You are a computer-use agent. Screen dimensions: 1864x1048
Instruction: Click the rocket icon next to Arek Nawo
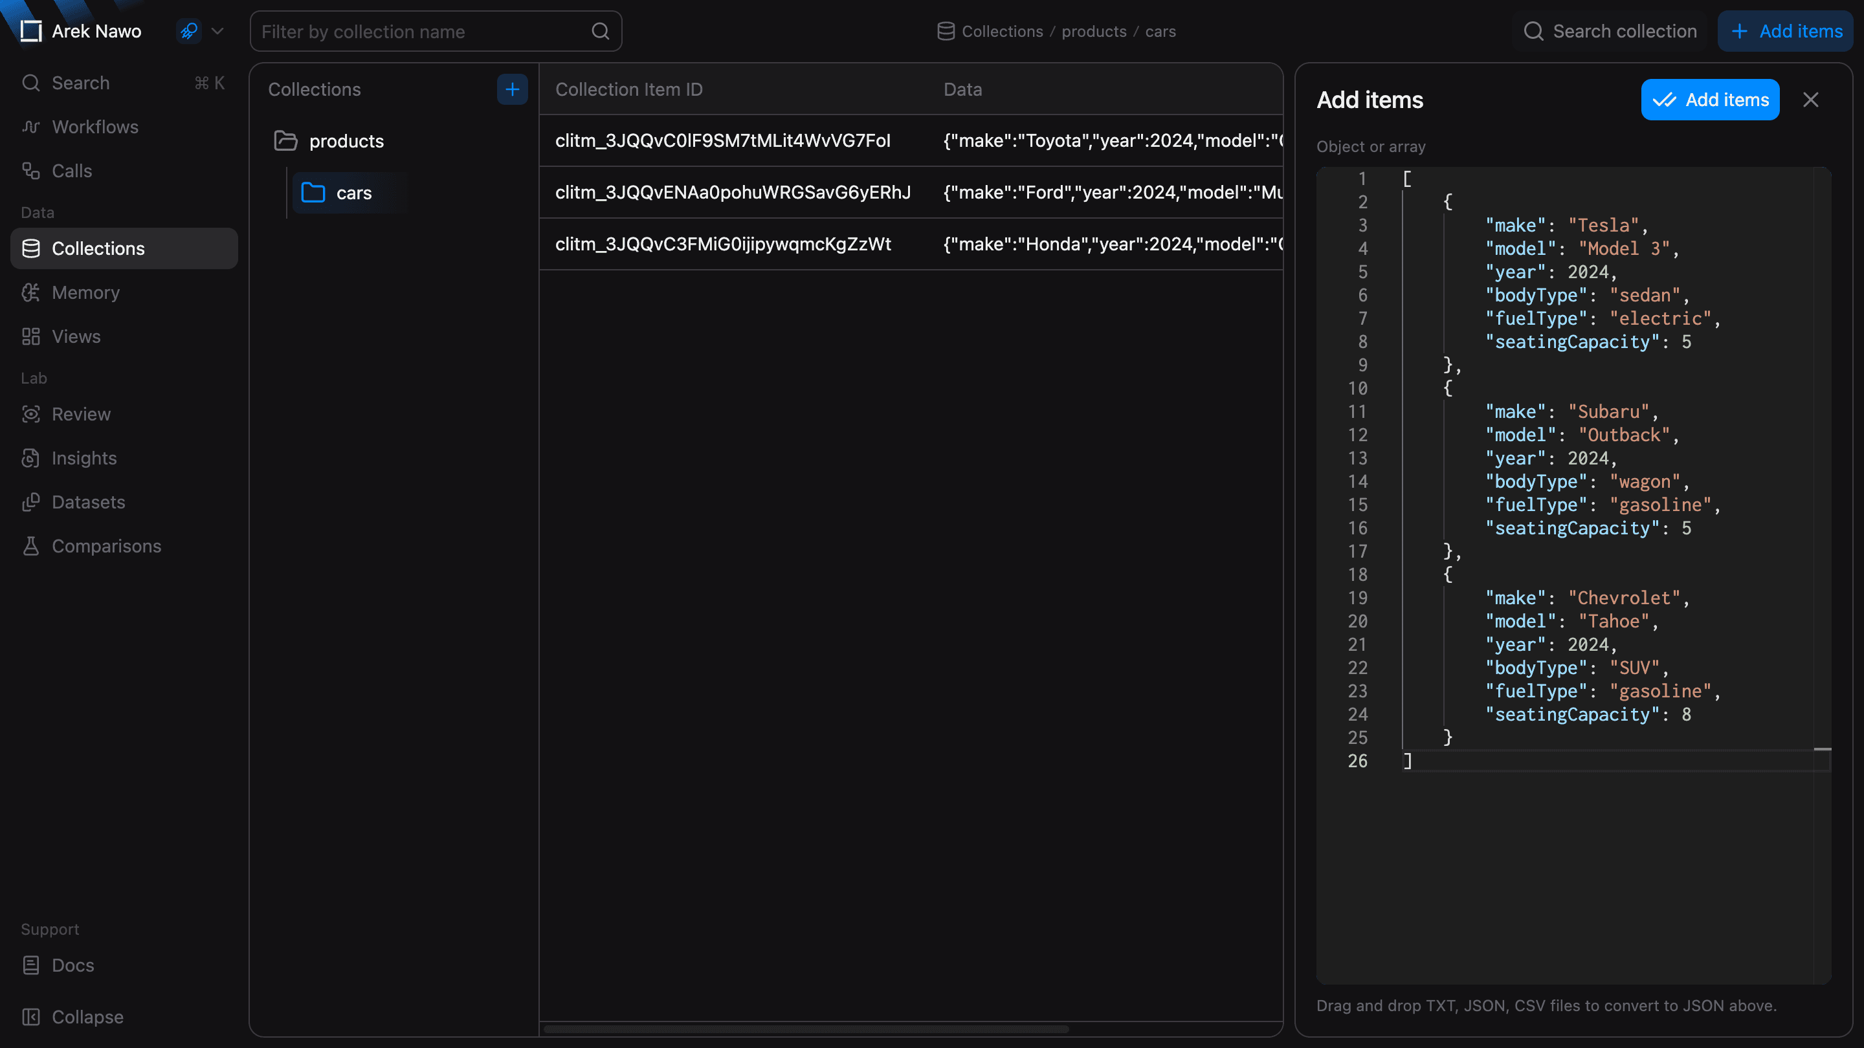tap(189, 31)
